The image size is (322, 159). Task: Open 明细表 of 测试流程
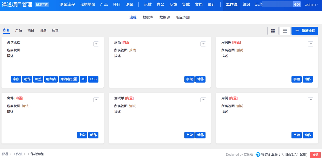51,79
